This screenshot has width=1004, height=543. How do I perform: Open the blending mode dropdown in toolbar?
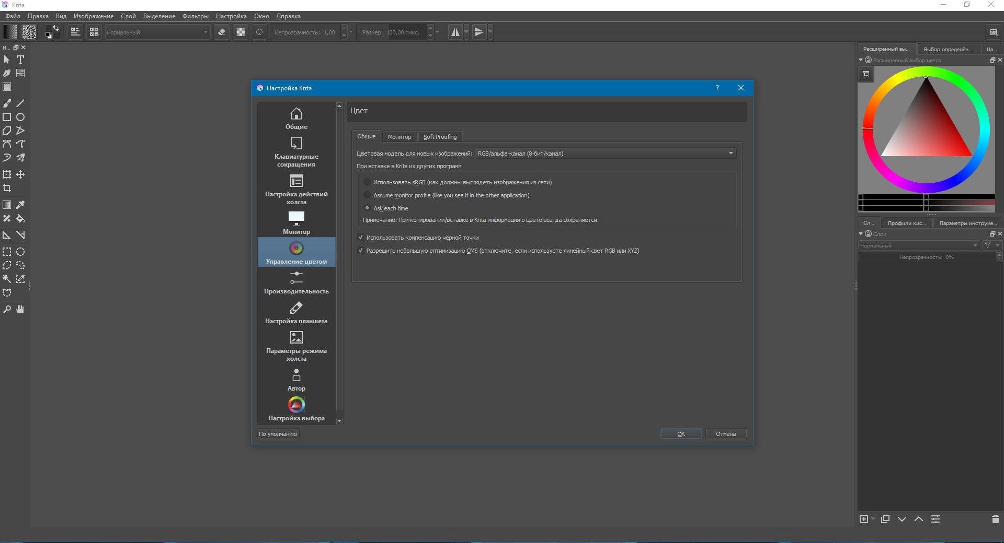point(157,32)
